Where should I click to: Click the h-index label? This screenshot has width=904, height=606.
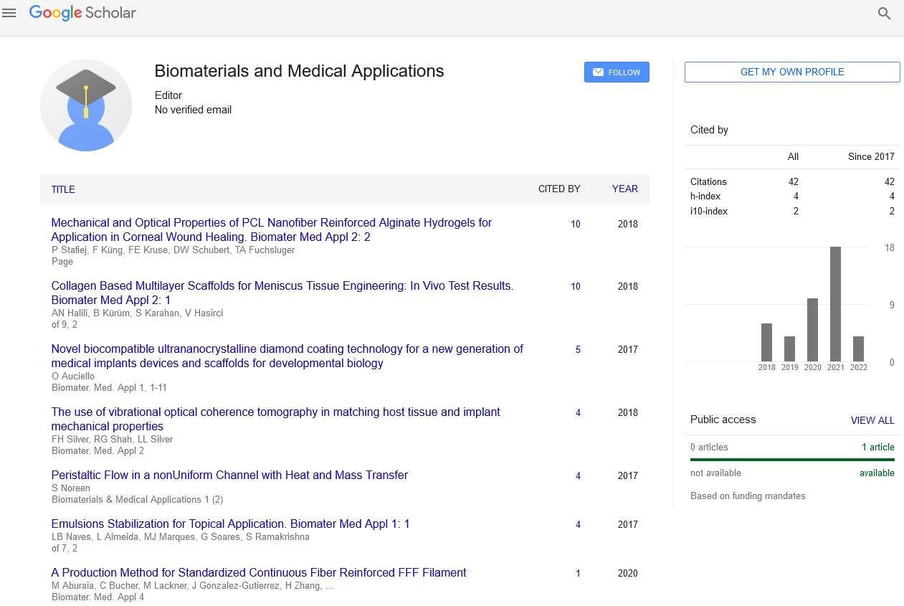pyautogui.click(x=705, y=196)
